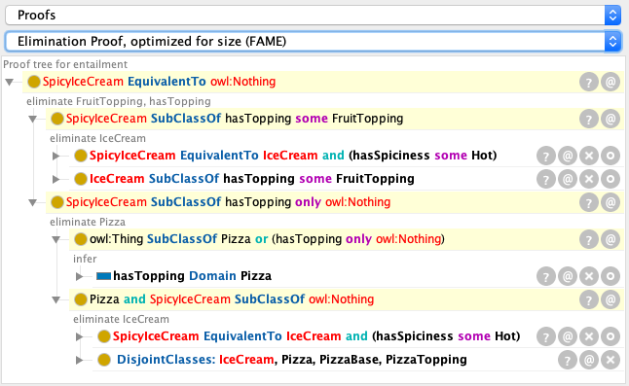Collapse the SpicyIceCream EquivalentTo owl:Nothing root node

(x=9, y=82)
